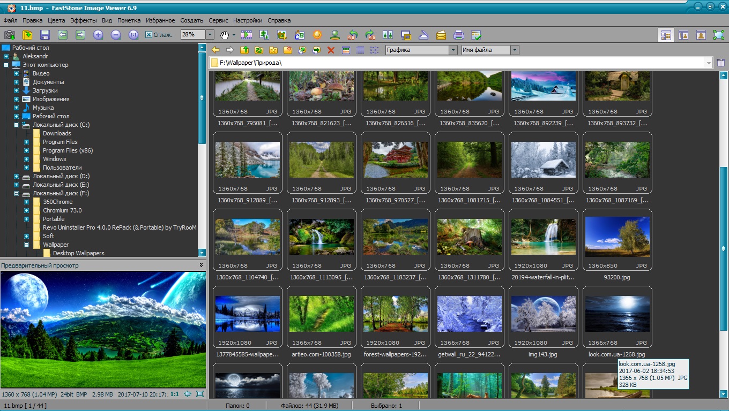Click the rotate left 90 icon
729x411 pixels.
(x=352, y=35)
